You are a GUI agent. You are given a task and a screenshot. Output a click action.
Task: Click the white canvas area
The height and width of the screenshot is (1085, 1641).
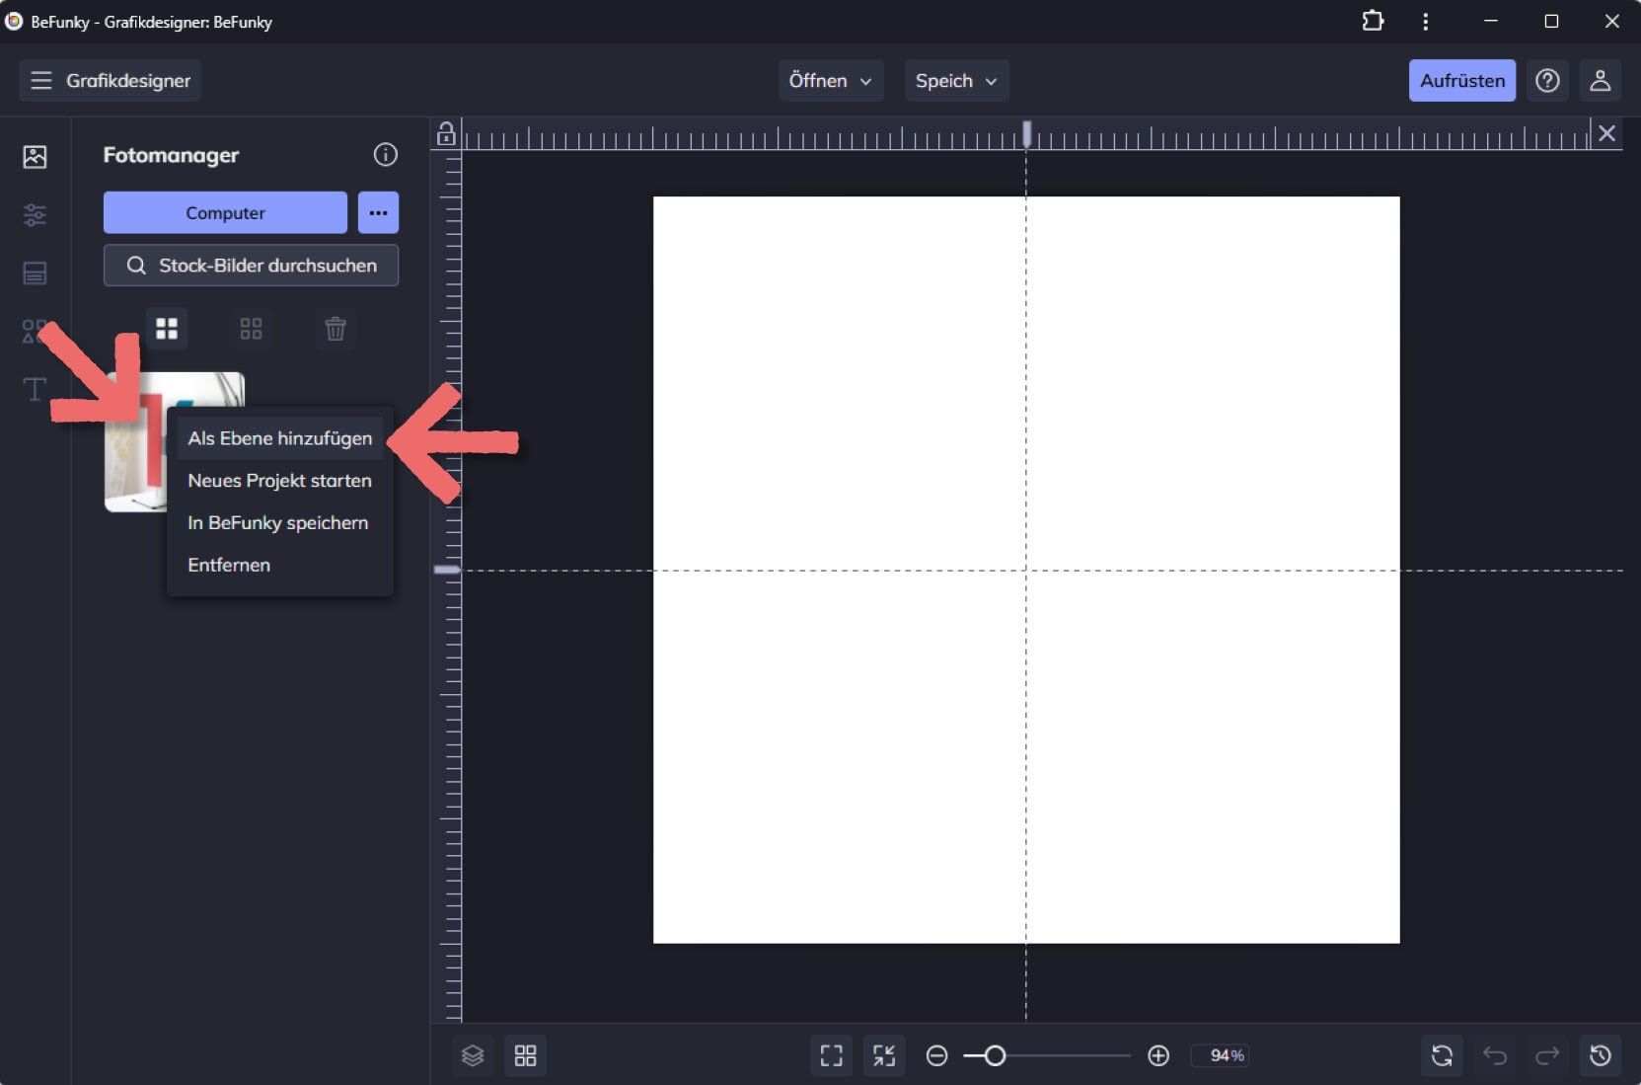tap(1026, 570)
